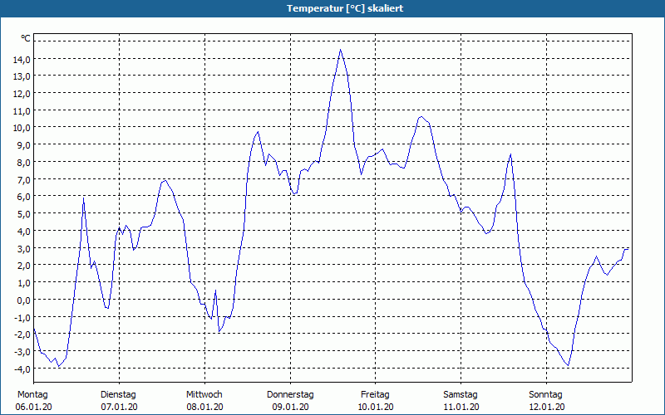Click the Monday midday peak near 6 degrees
Screen dimensions: 665x415
[84, 198]
